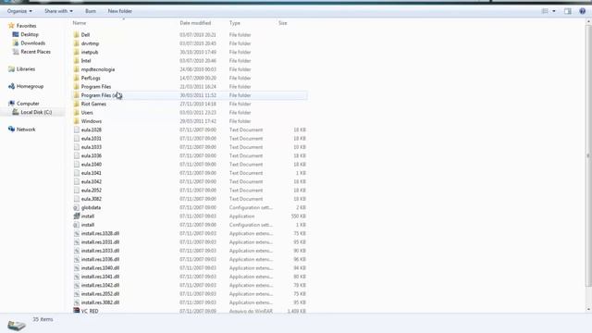
Task: Select the Program Files folder icon
Action: tap(76, 87)
